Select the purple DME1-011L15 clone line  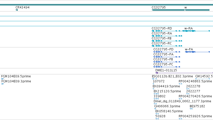184,73
